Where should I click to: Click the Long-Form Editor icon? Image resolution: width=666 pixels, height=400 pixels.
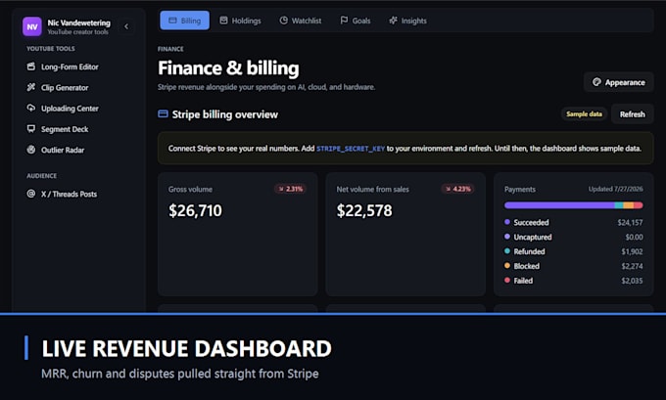pos(31,67)
